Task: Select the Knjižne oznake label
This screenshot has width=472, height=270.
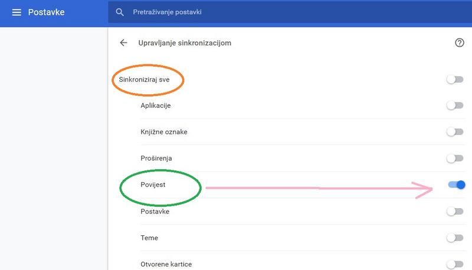Action: point(164,132)
